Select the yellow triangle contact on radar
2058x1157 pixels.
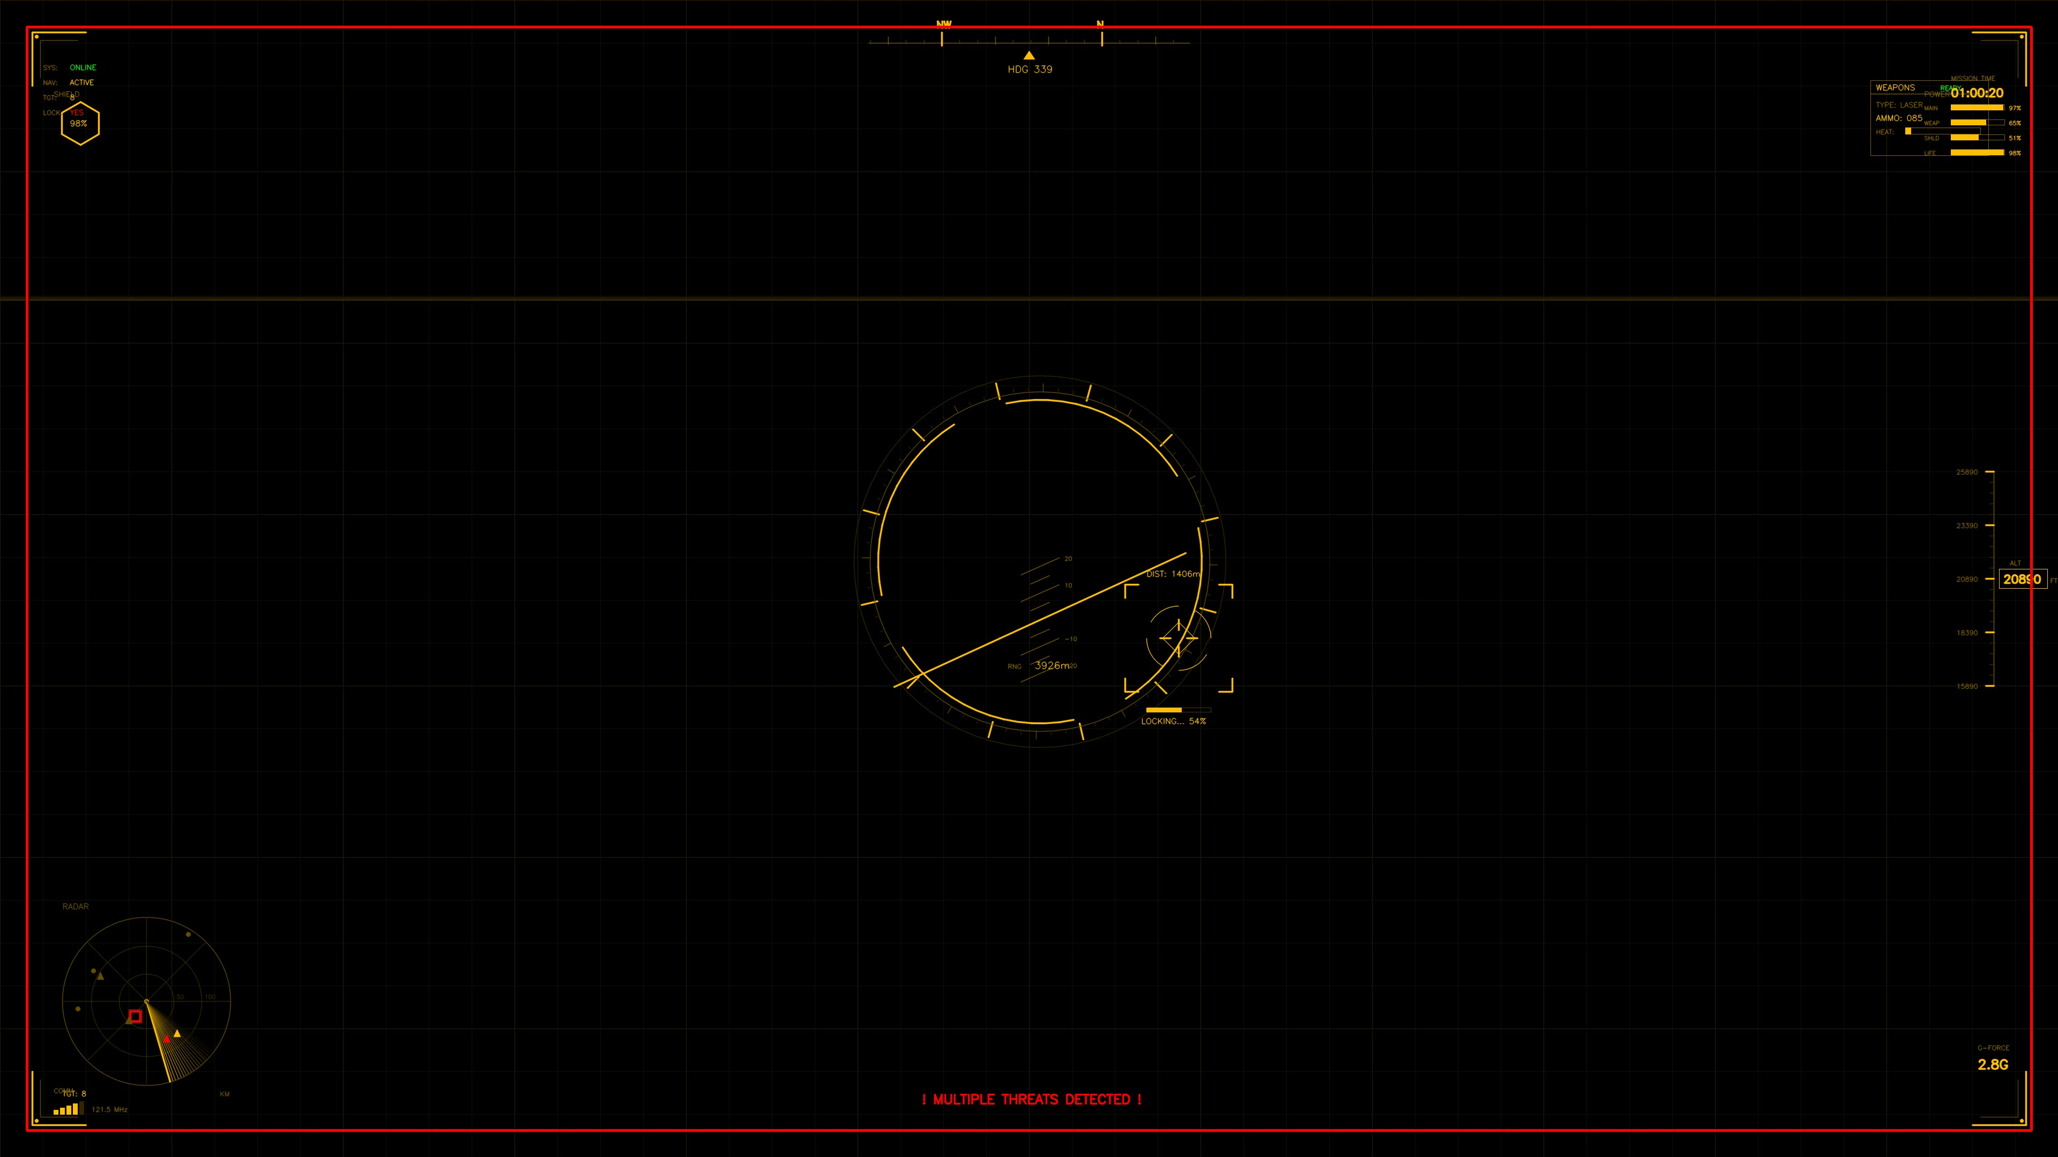(x=177, y=1035)
